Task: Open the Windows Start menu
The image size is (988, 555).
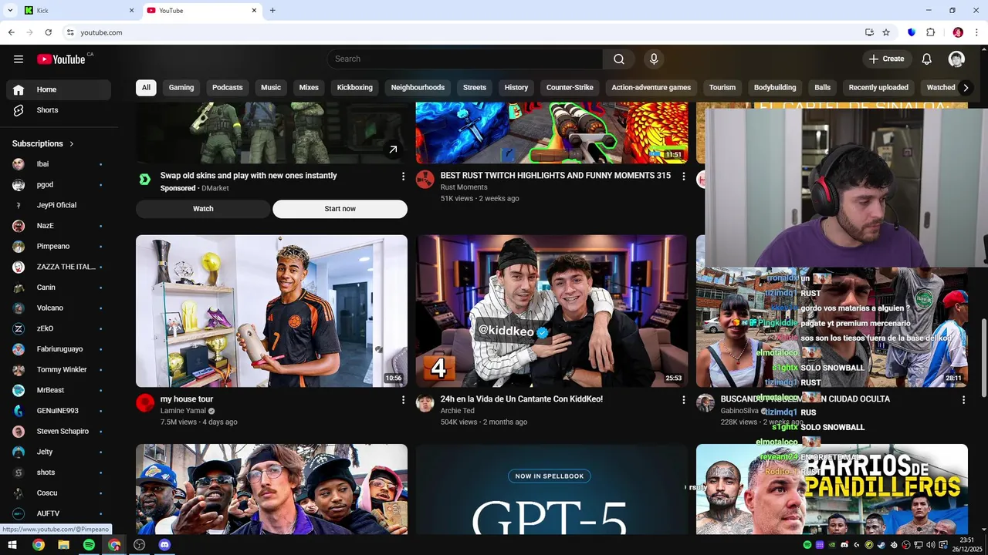Action: click(12, 545)
